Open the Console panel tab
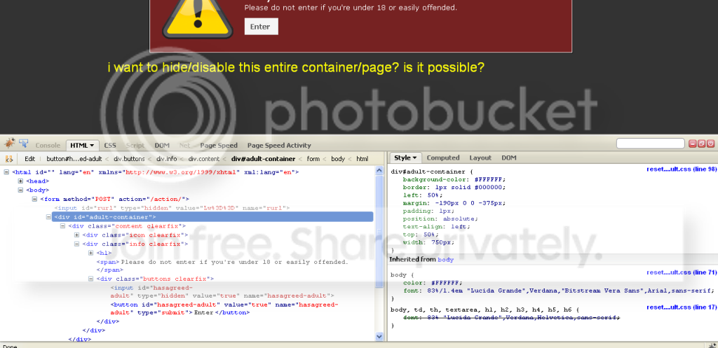The height and width of the screenshot is (348, 718). tap(48, 146)
